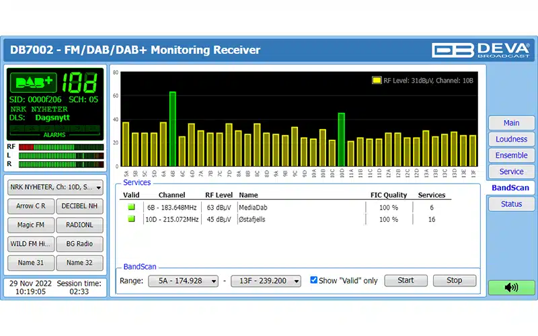Select the 10D - 215.072MHz cell
The height and width of the screenshot is (336, 538).
click(172, 220)
